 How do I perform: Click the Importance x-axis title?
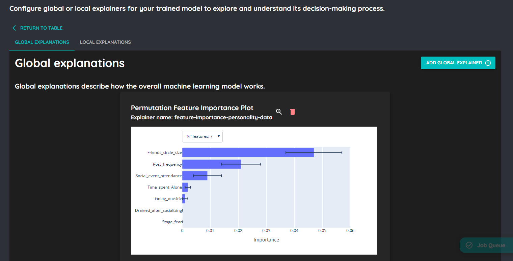coord(266,240)
